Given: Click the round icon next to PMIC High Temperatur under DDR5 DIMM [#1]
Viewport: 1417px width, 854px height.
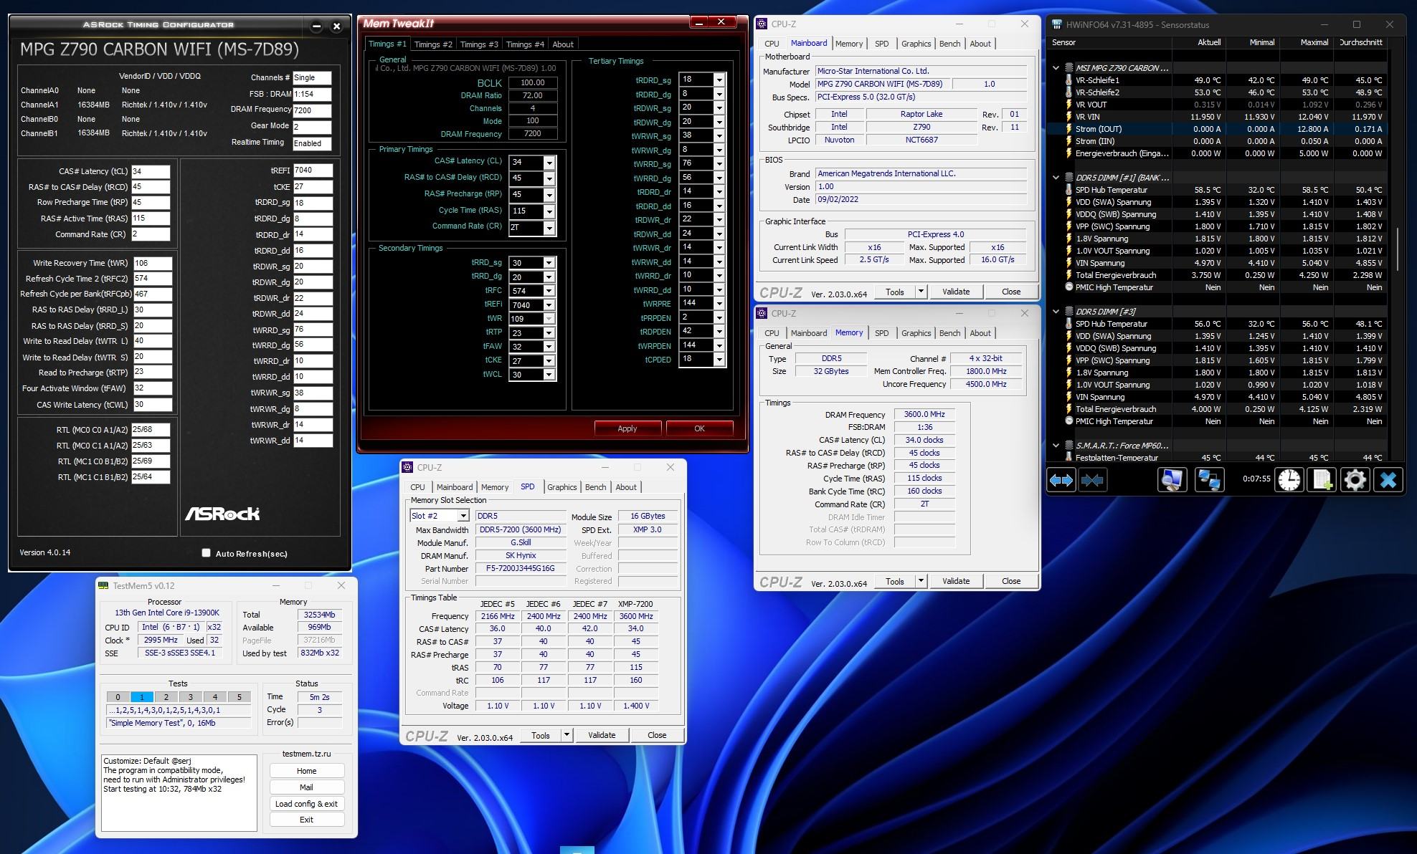Looking at the screenshot, I should point(1068,287).
